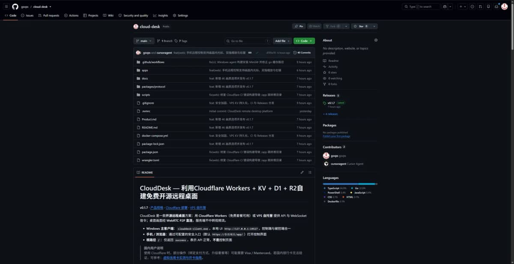Open Copilot chat icon in header
Screen dimensions: 514x264
point(445,7)
